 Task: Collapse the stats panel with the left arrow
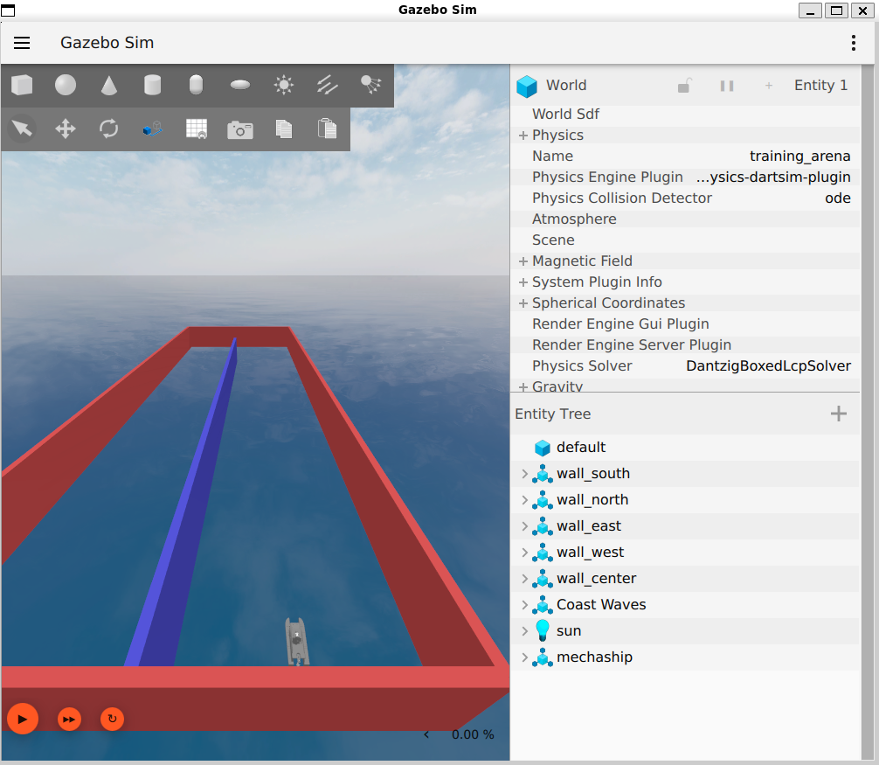tap(426, 734)
